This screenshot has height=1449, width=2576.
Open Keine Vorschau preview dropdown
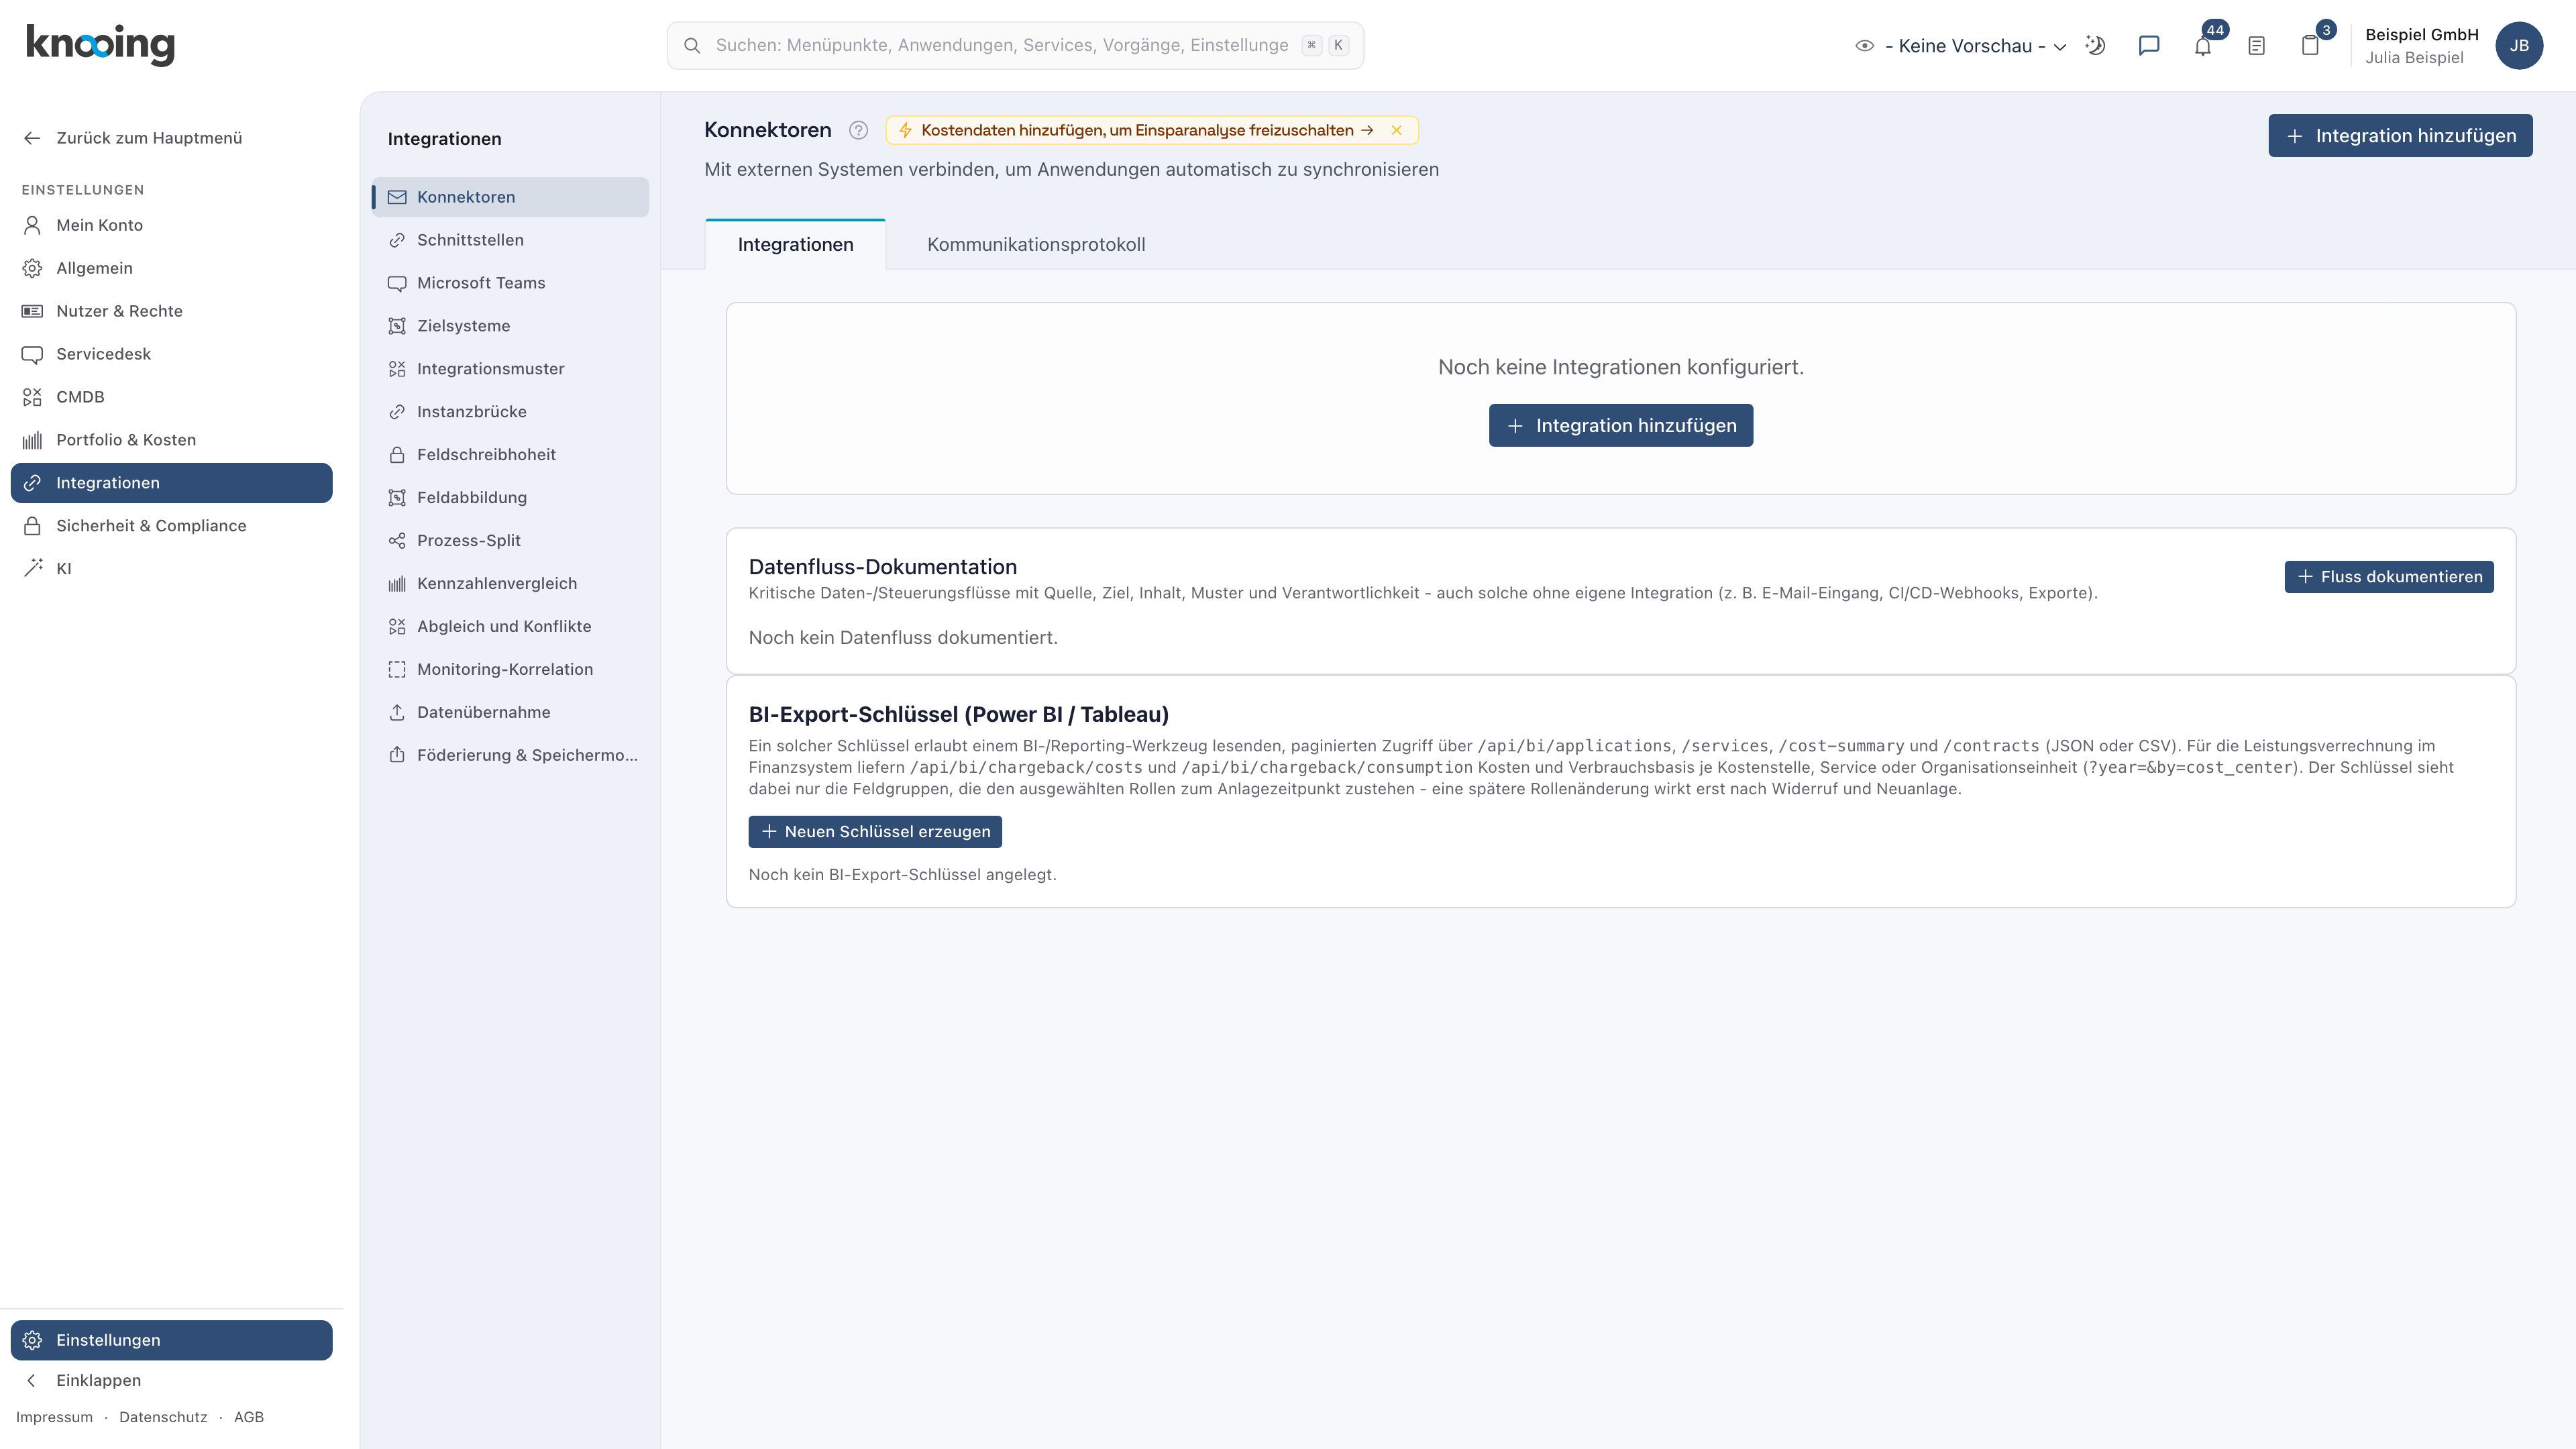tap(1961, 46)
